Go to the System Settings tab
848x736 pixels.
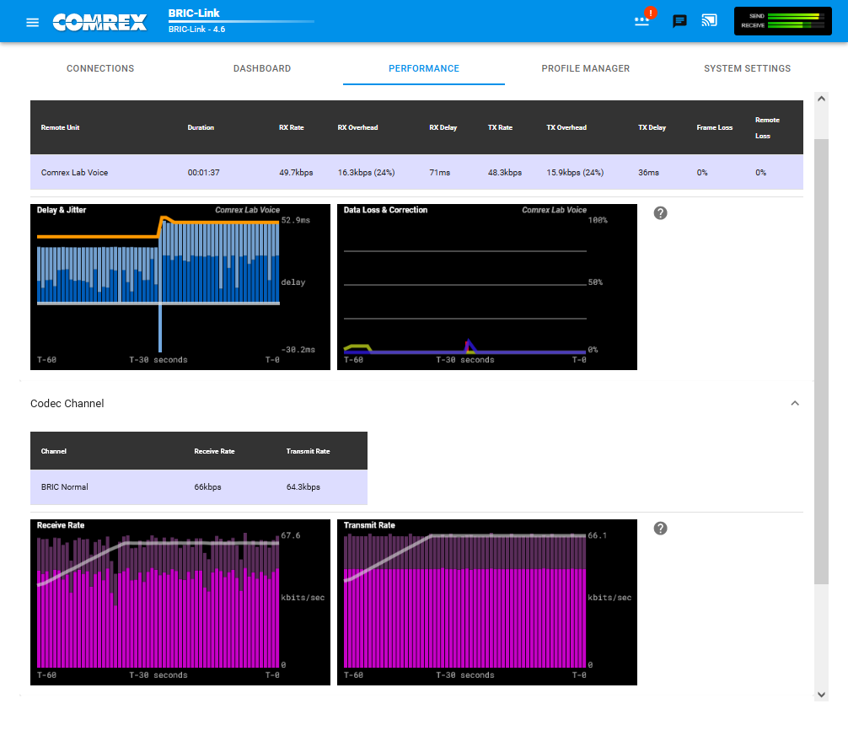point(748,68)
